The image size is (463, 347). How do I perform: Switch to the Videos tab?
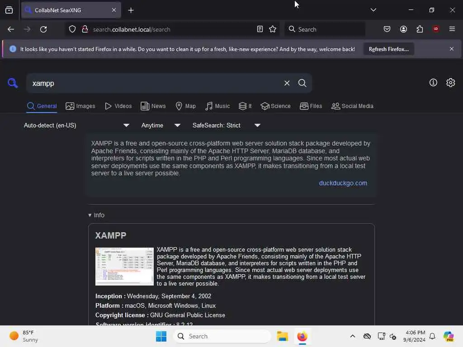[x=118, y=106]
